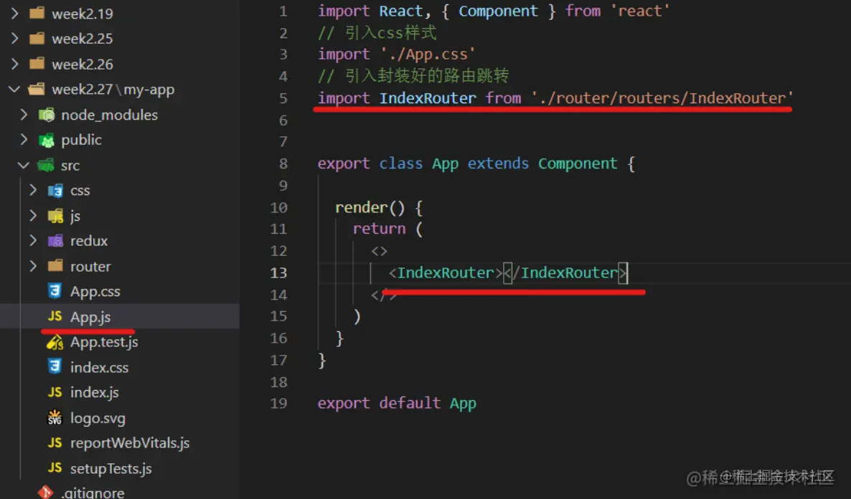The height and width of the screenshot is (499, 851).
Task: Click the yellow js folder icon
Action: pos(55,216)
